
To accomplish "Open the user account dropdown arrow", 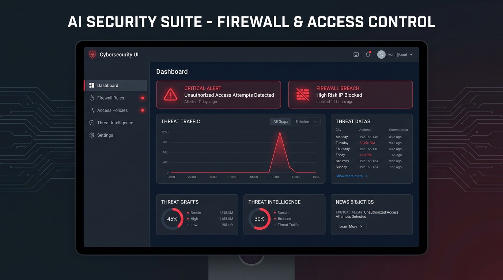I will (411, 55).
